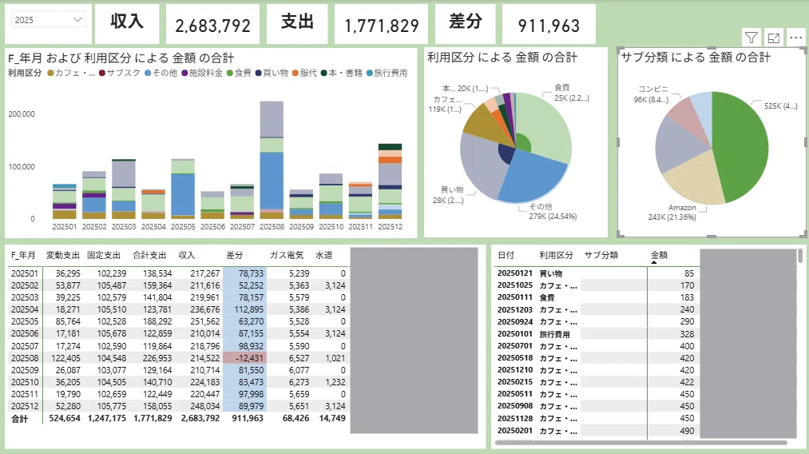Click the 202512 stacked bar

pyautogui.click(x=390, y=181)
